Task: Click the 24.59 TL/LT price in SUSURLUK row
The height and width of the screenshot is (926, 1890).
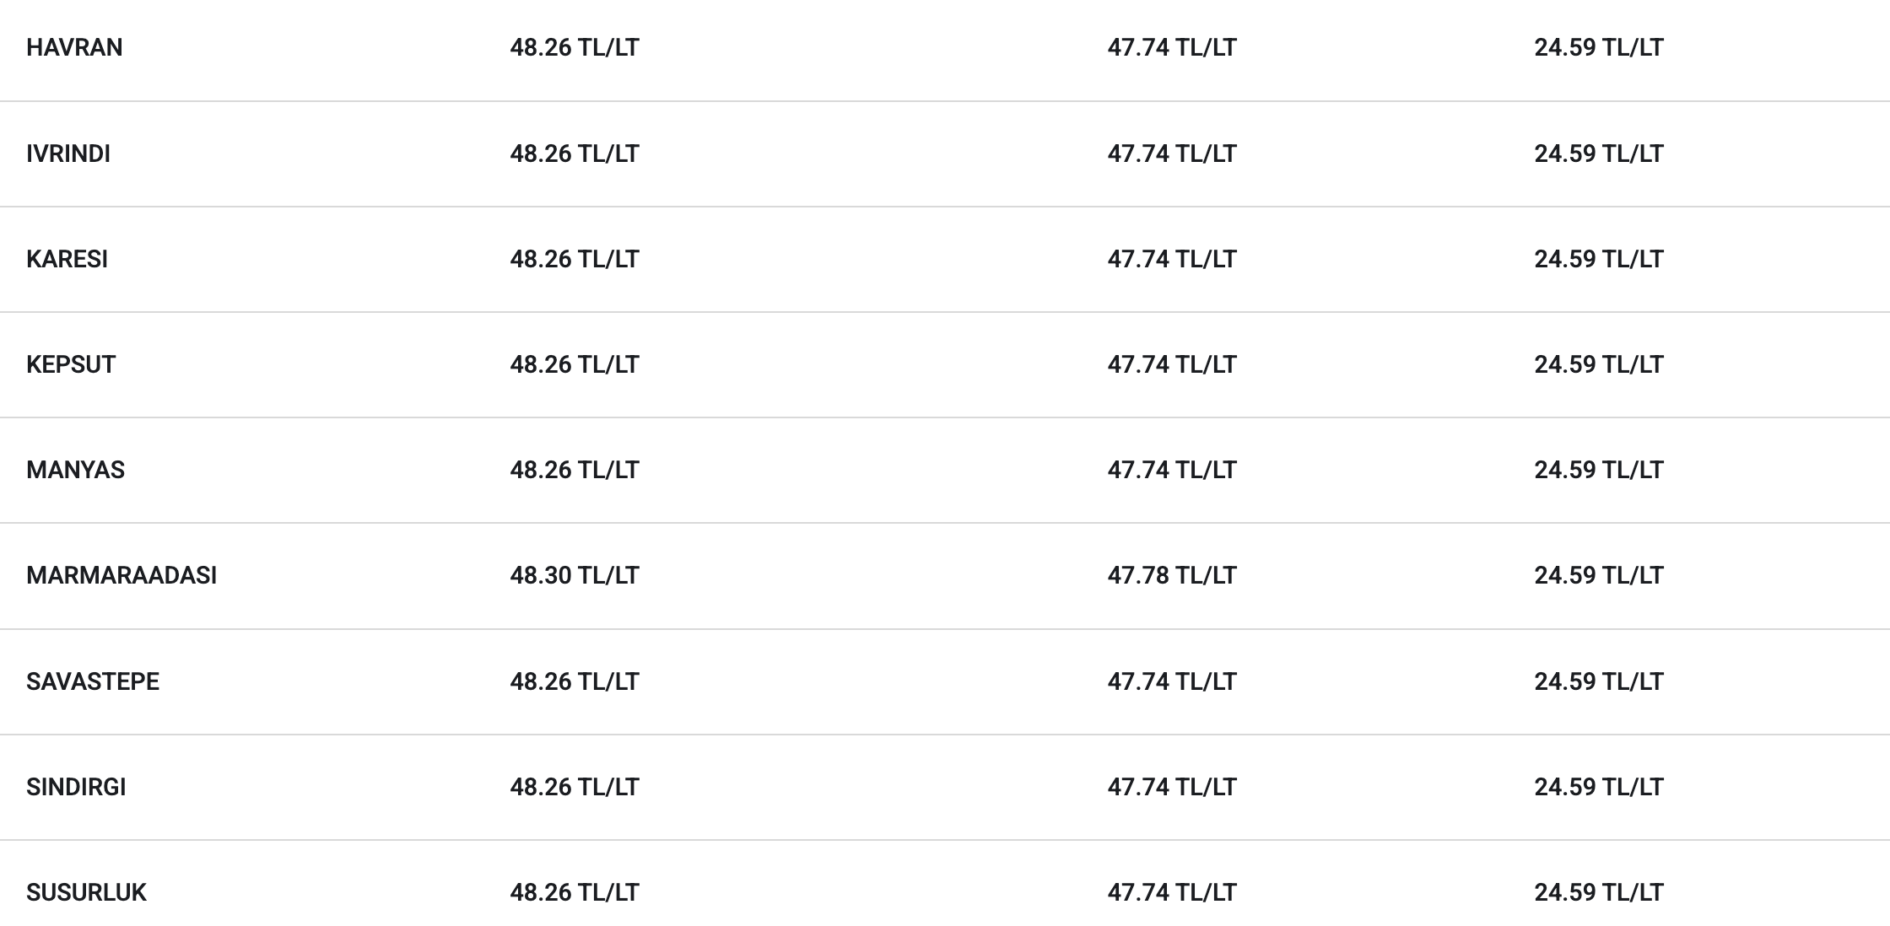Action: [1599, 892]
